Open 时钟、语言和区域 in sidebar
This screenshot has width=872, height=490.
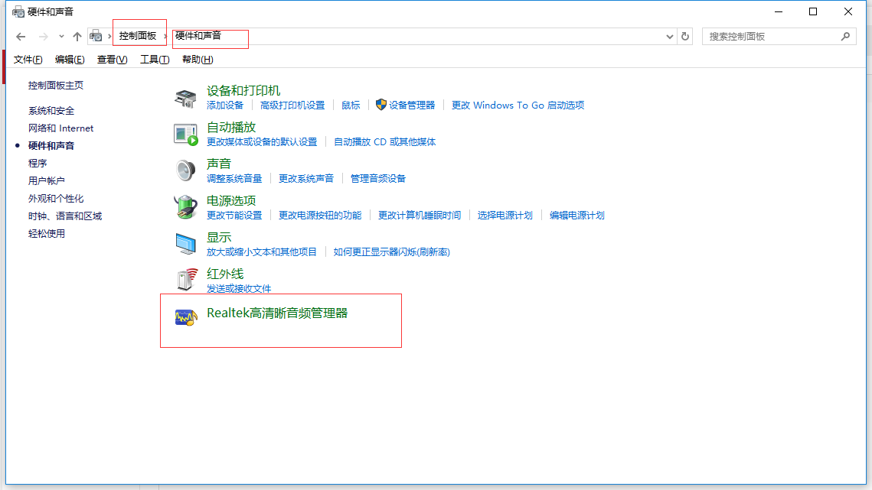(65, 216)
